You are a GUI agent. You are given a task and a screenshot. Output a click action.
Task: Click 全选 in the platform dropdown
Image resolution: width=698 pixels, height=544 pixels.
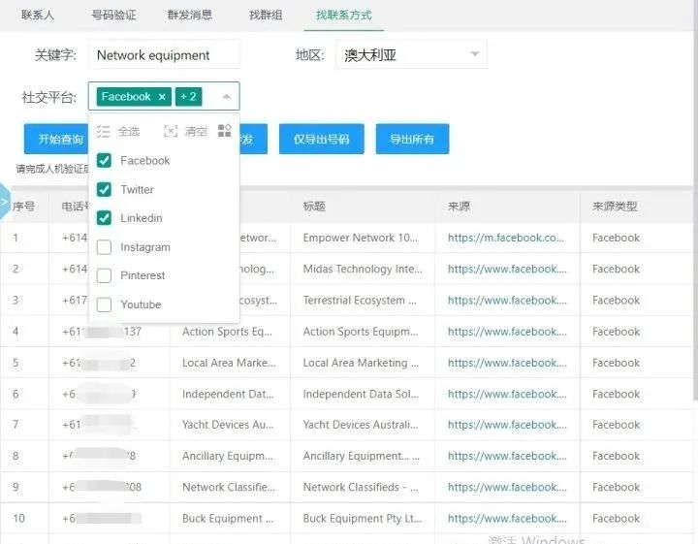[129, 131]
